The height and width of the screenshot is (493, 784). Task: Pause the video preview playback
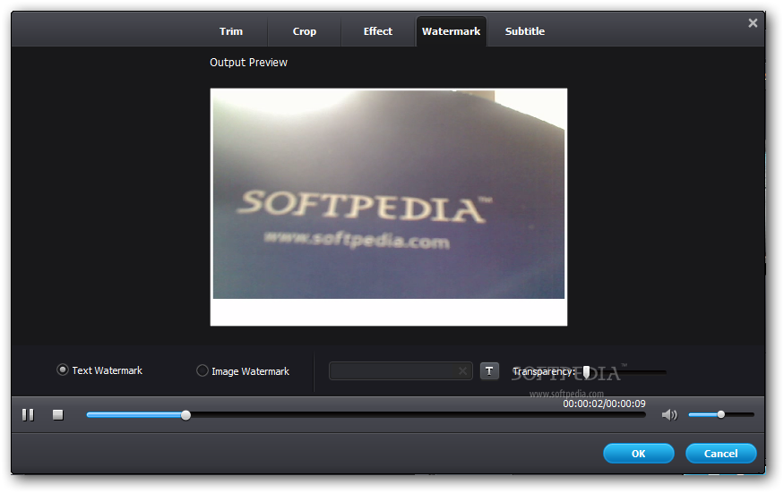(x=28, y=414)
